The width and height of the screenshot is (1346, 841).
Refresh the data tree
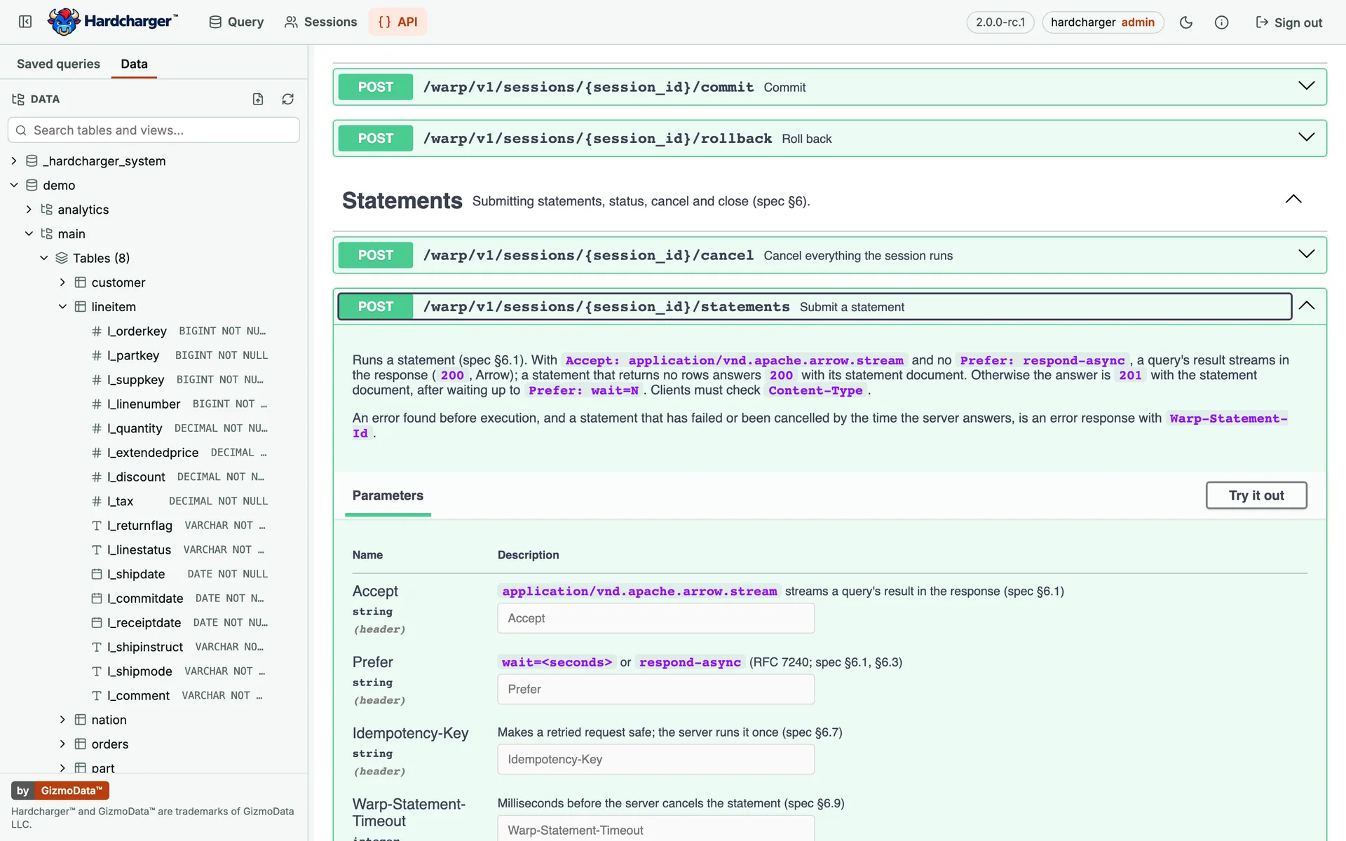pyautogui.click(x=287, y=99)
